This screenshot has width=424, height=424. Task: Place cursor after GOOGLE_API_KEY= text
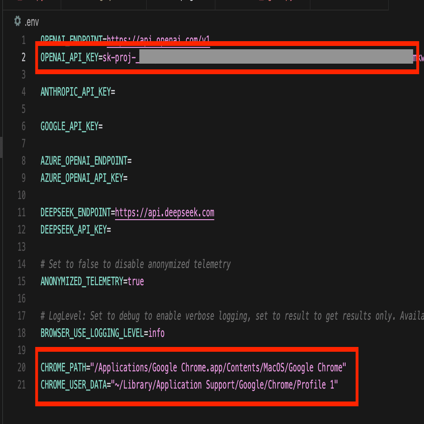pyautogui.click(x=103, y=126)
